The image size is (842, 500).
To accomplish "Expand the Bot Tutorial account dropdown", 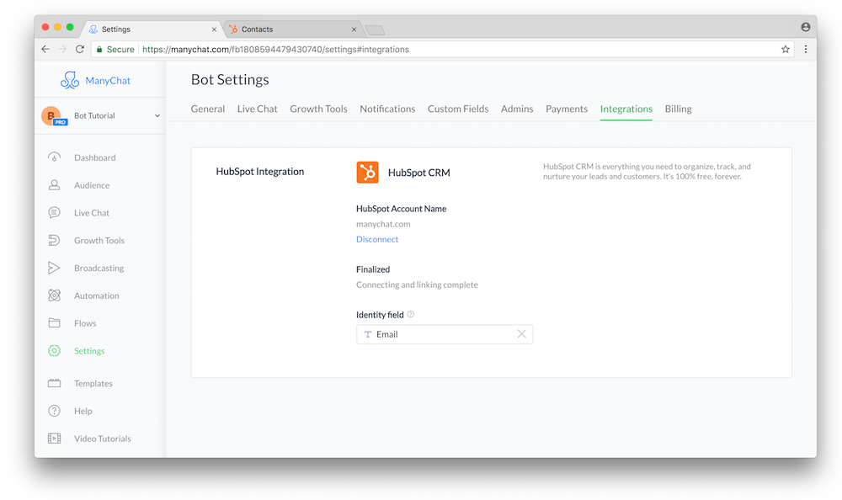I will [x=157, y=115].
